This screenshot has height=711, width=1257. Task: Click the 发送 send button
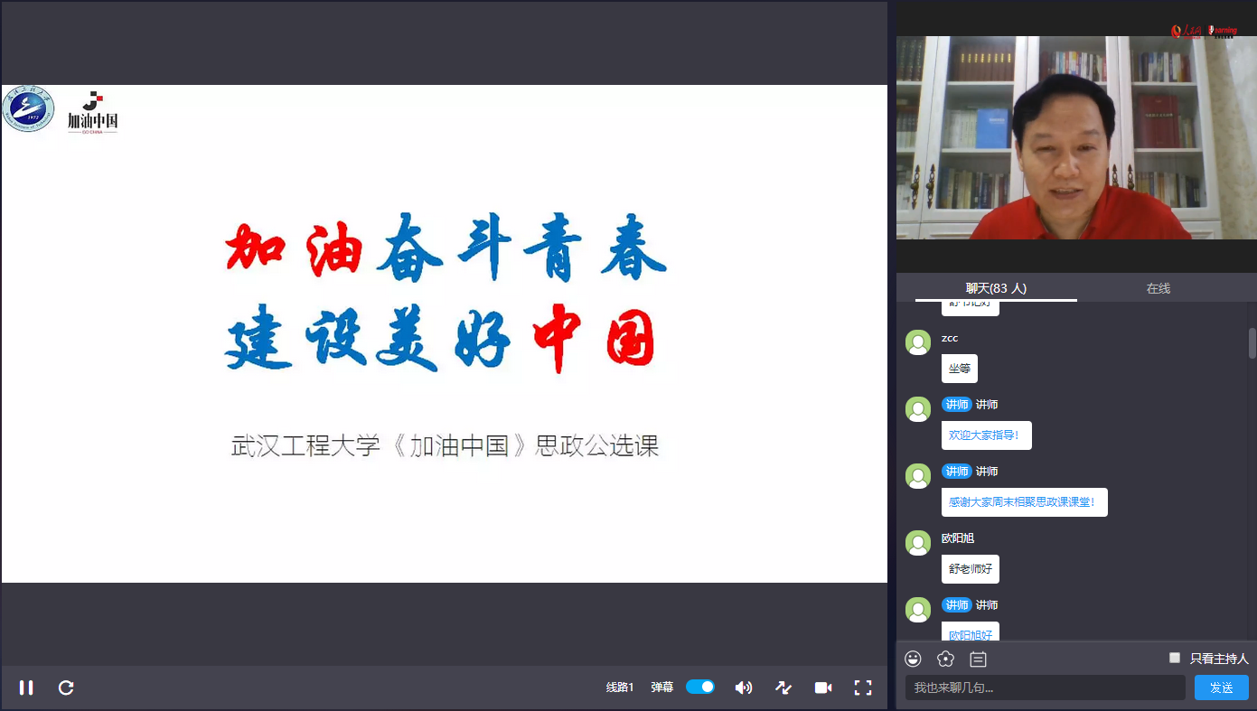(1221, 688)
